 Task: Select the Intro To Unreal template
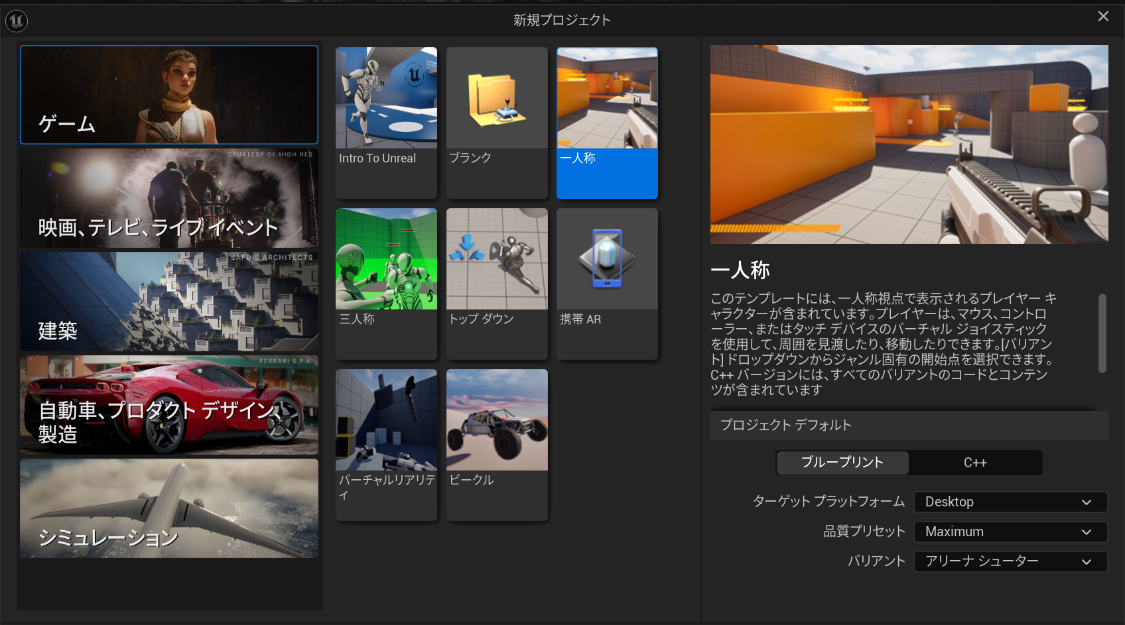(x=386, y=122)
